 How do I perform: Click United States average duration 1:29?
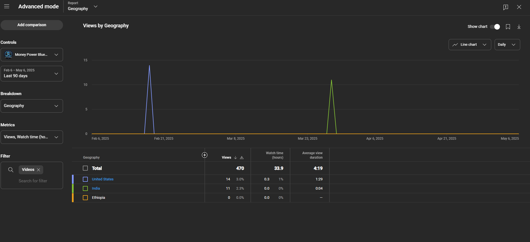point(319,179)
